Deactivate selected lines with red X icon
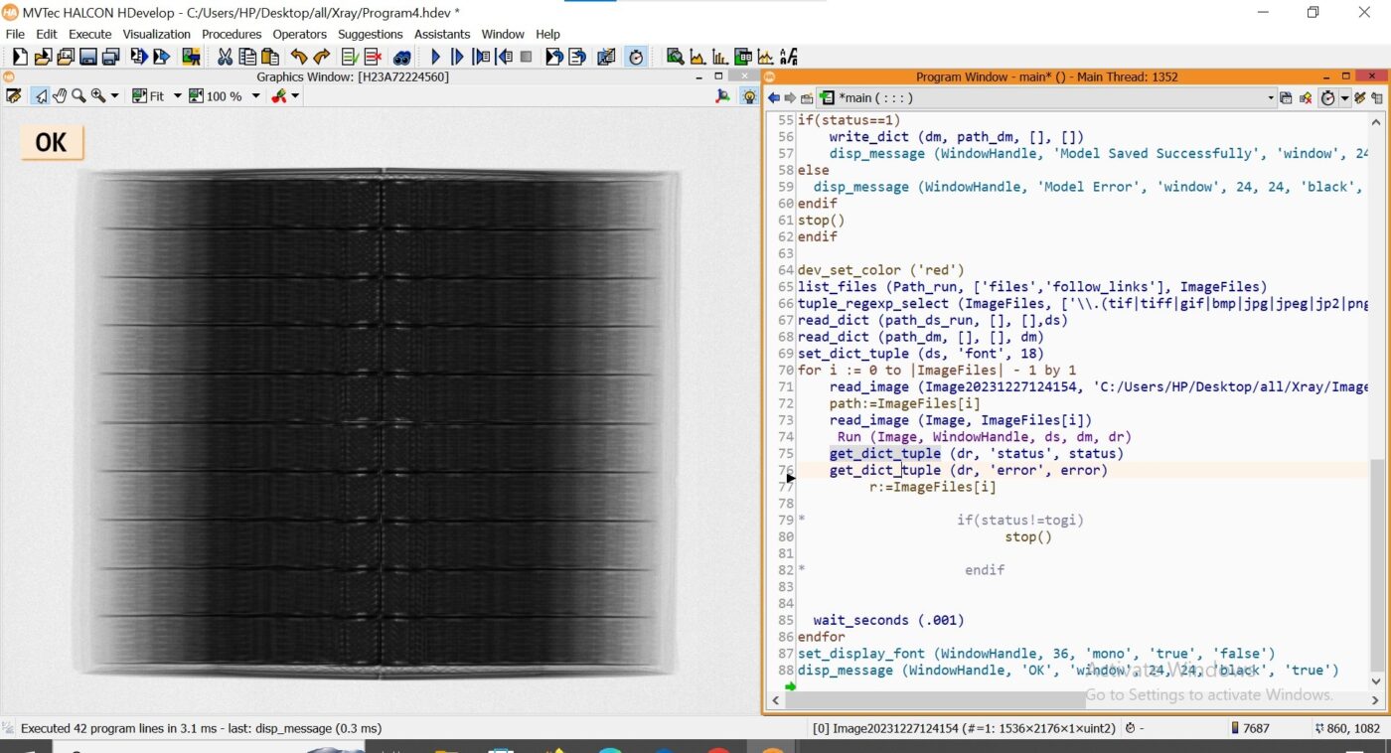 pos(373,57)
